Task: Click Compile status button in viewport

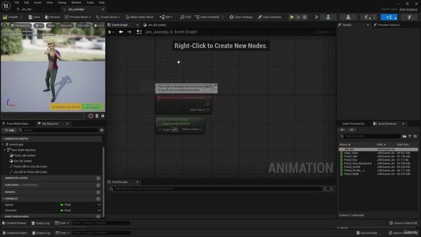Action: (x=92, y=107)
